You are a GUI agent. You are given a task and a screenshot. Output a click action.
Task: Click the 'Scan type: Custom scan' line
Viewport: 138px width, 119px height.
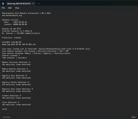coord(46,49)
